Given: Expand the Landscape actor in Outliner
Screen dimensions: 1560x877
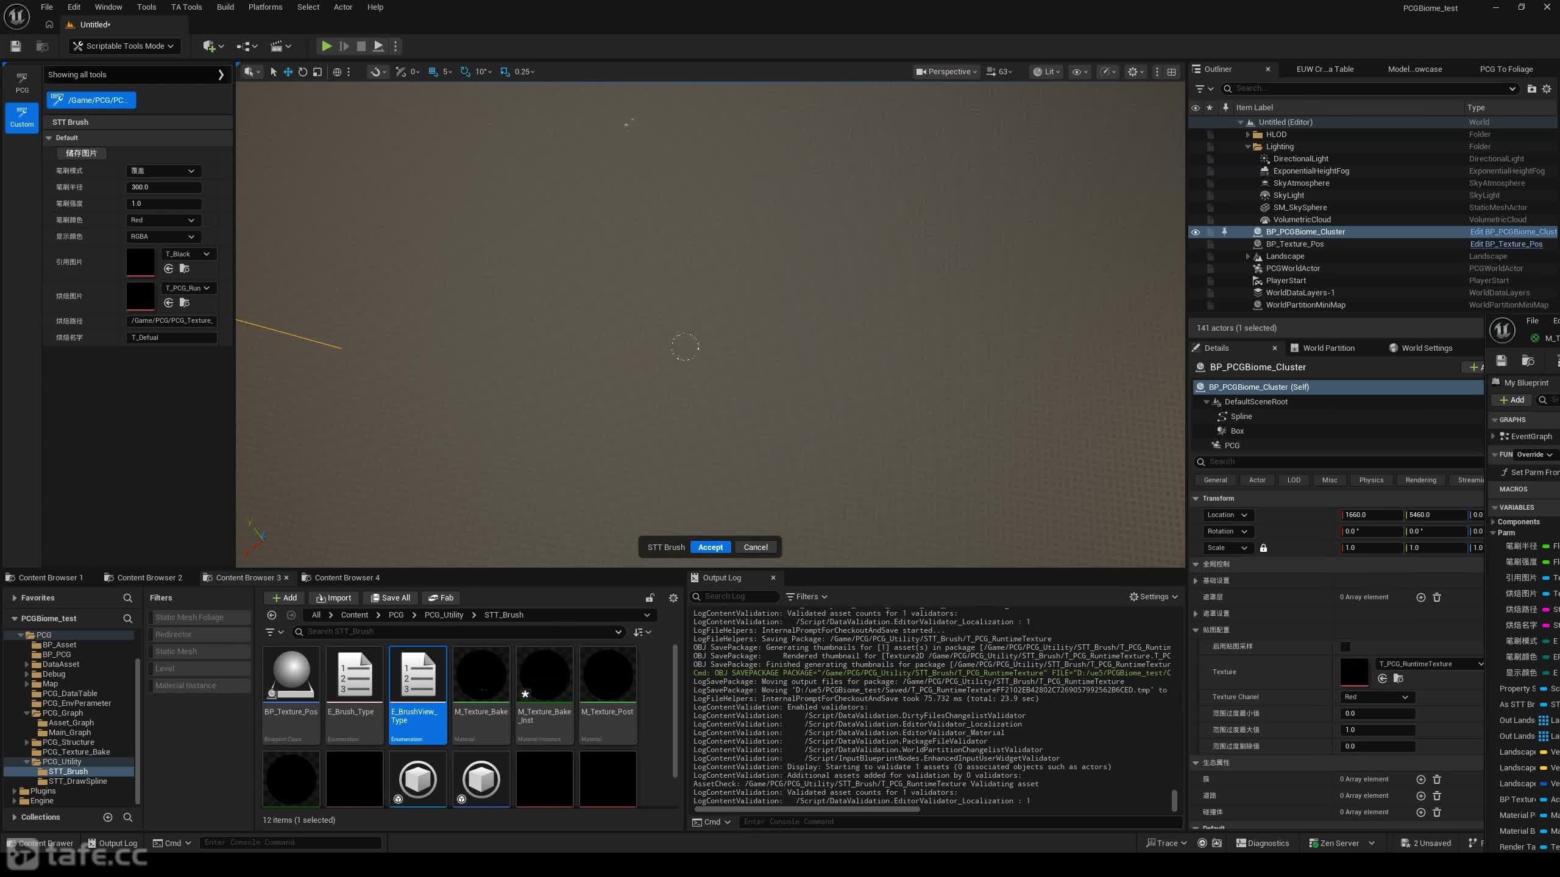Looking at the screenshot, I should pyautogui.click(x=1248, y=256).
